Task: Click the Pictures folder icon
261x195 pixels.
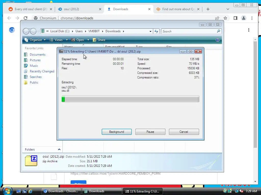Action: 26,60
